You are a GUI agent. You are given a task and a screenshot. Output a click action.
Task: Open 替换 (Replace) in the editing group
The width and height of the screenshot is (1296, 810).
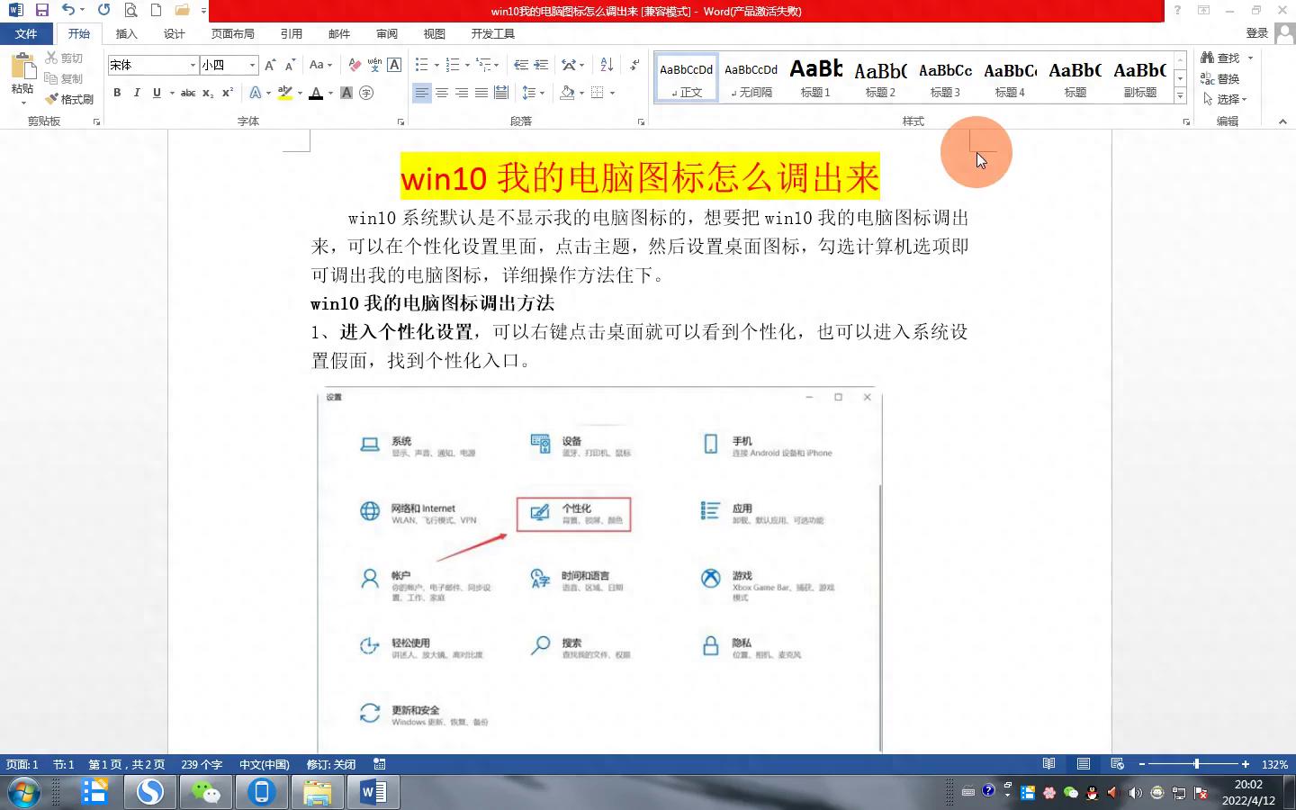pyautogui.click(x=1226, y=78)
